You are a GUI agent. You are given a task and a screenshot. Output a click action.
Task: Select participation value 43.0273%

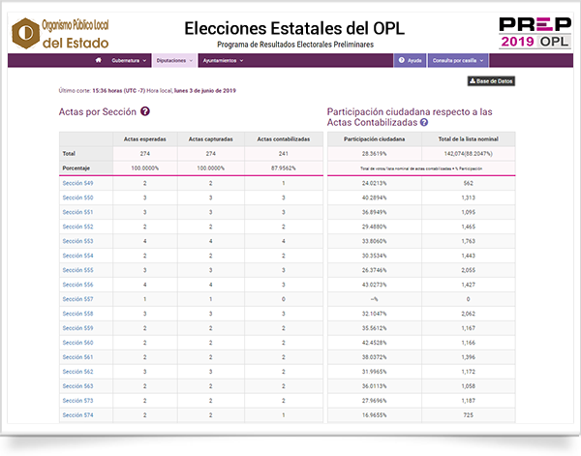coord(374,285)
